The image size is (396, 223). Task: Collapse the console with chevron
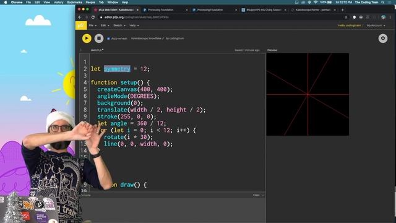coord(263,195)
